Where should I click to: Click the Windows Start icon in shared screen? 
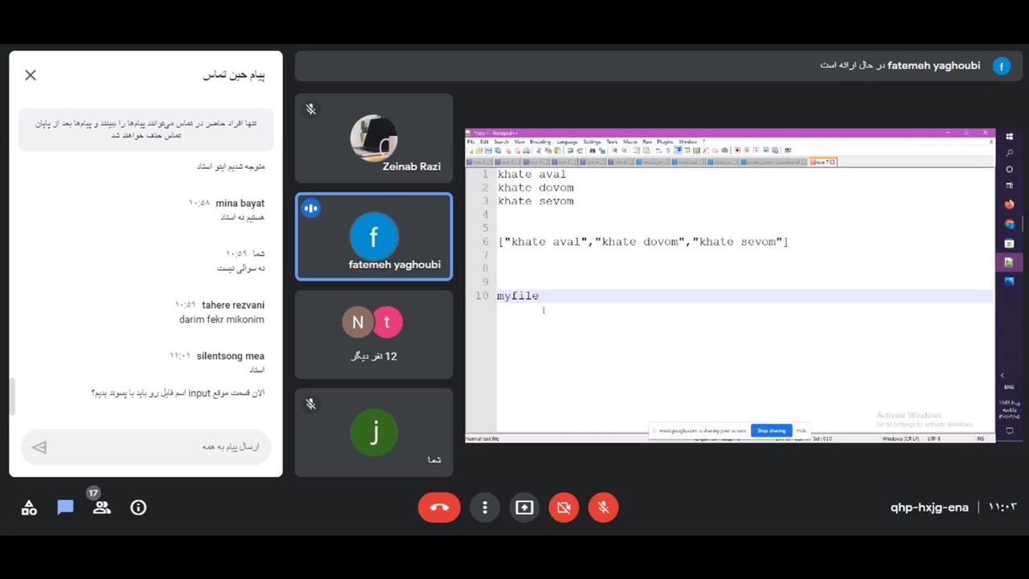coord(1010,137)
